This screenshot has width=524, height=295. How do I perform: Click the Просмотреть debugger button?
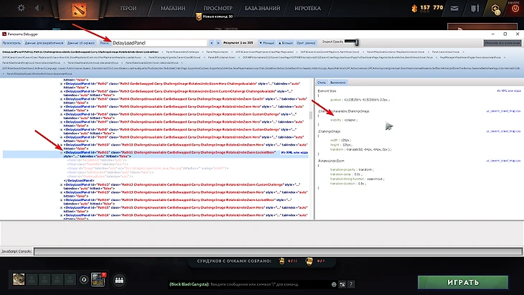[x=12, y=43]
